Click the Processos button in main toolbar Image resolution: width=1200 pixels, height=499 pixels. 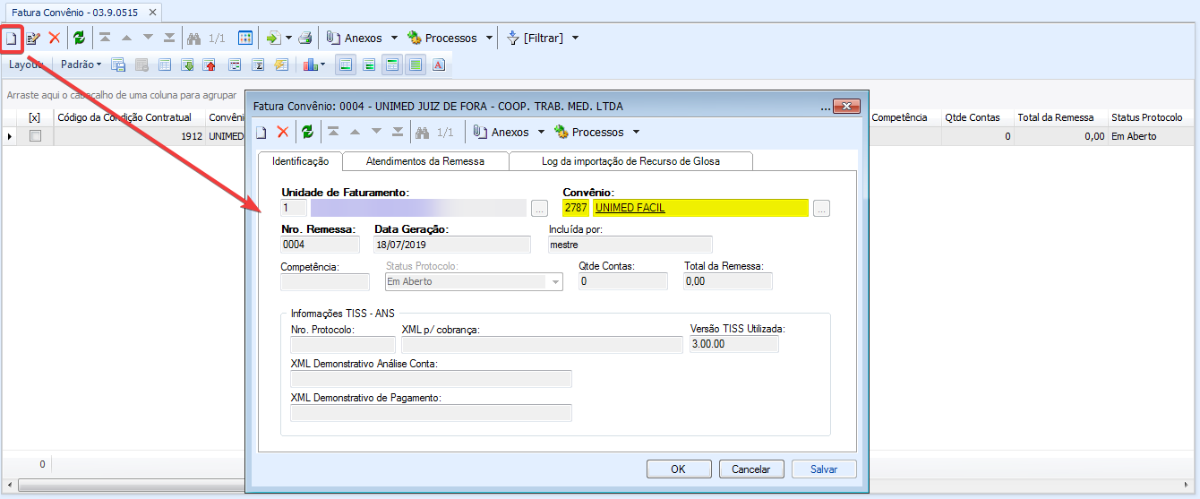441,39
